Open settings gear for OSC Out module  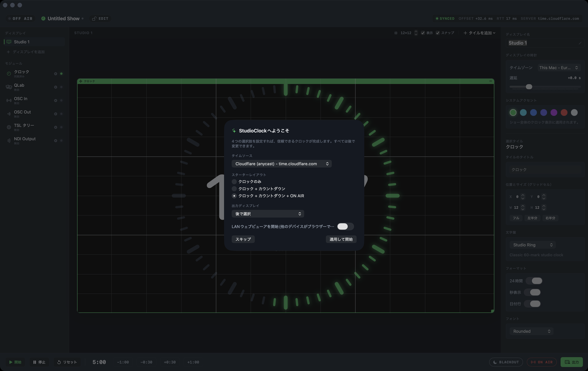point(55,114)
